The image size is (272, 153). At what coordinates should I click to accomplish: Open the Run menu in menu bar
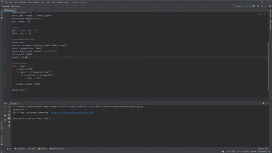43,3
